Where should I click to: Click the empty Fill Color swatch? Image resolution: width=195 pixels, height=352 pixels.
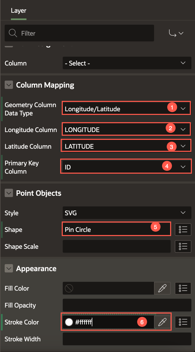[69, 288]
